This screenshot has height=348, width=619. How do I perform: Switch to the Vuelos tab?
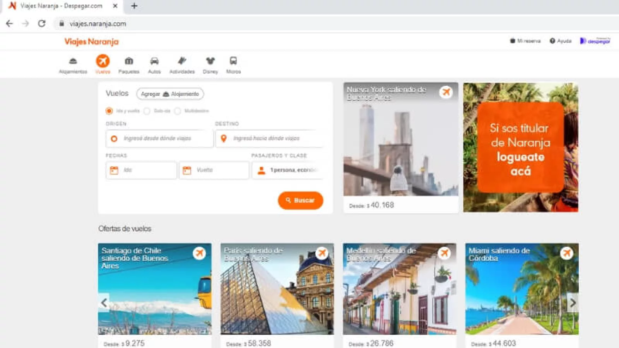pyautogui.click(x=103, y=61)
